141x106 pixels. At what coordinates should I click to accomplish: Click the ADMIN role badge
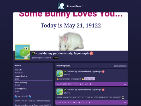(56, 58)
